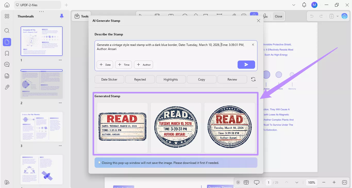Choose the Rejected preset
The image size is (352, 188).
point(140,79)
